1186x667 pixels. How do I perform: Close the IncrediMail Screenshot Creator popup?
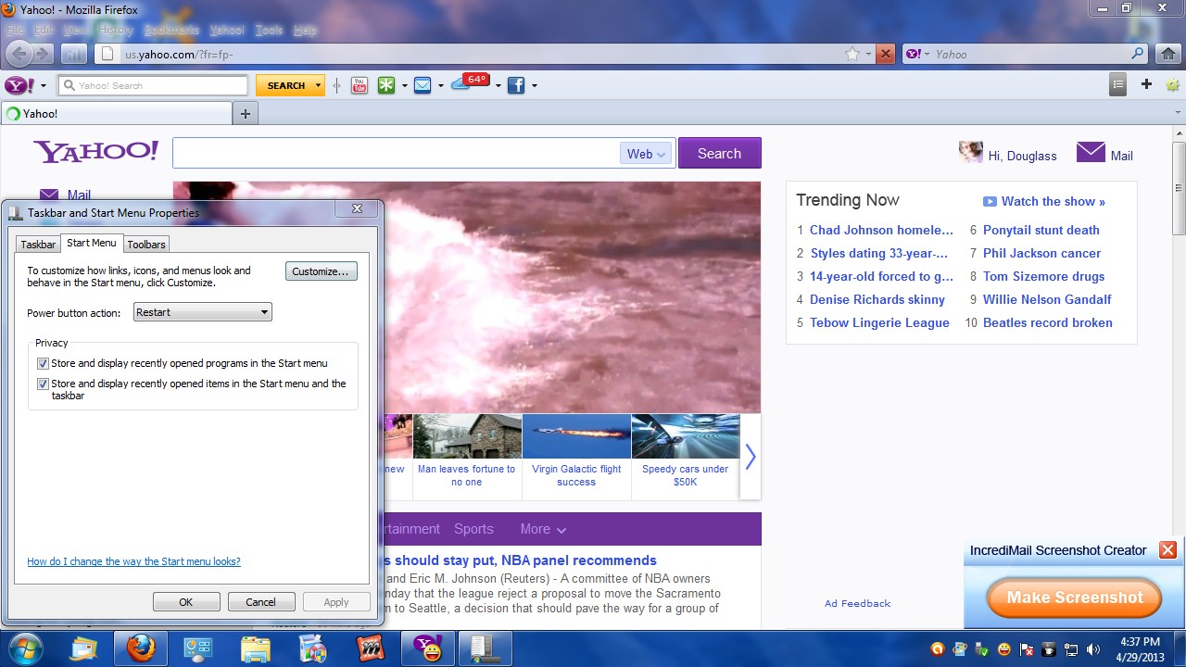[x=1167, y=550]
